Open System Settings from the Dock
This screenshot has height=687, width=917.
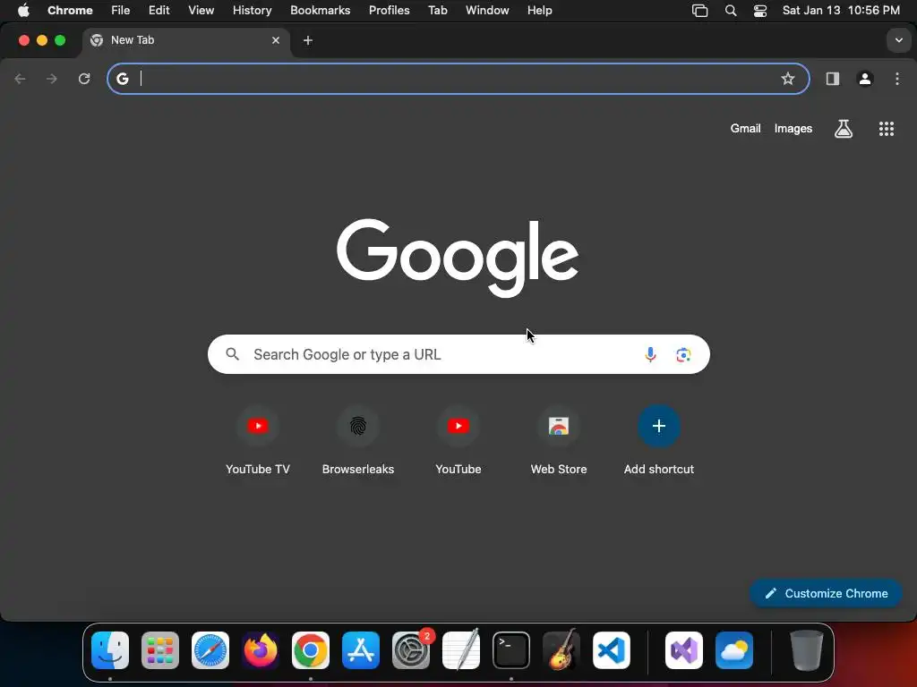click(x=411, y=650)
